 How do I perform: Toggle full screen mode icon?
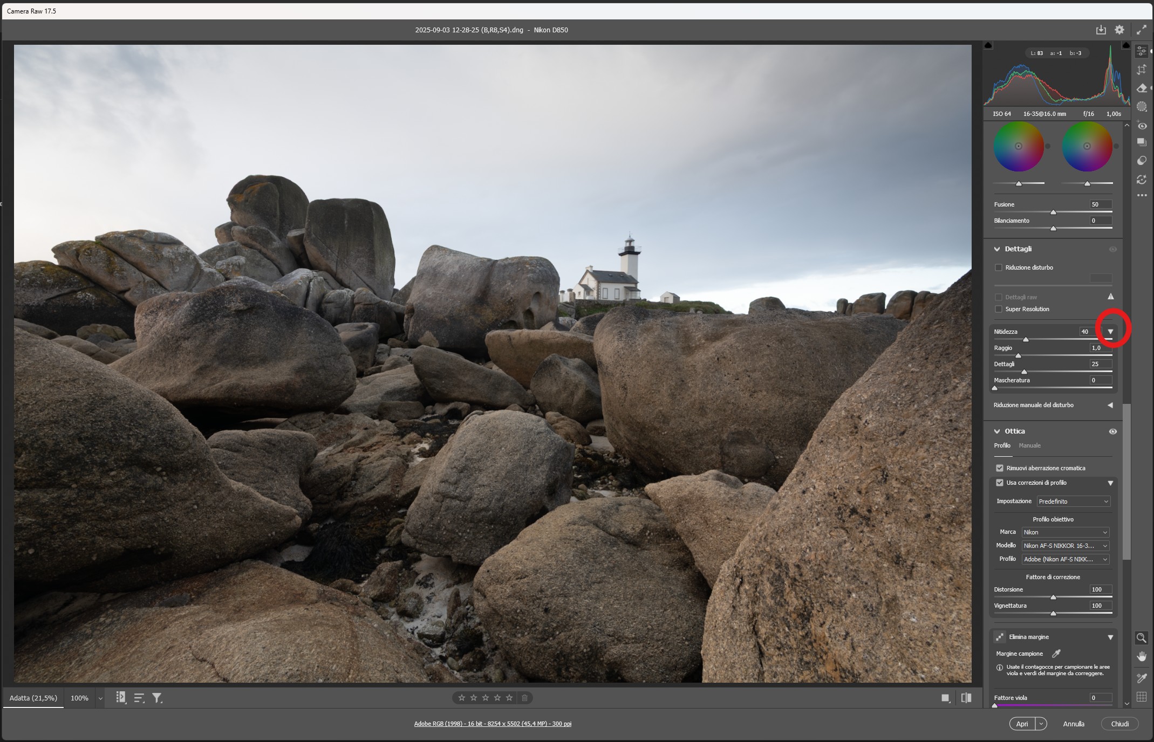click(1142, 30)
